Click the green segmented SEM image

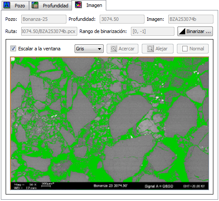point(110,119)
